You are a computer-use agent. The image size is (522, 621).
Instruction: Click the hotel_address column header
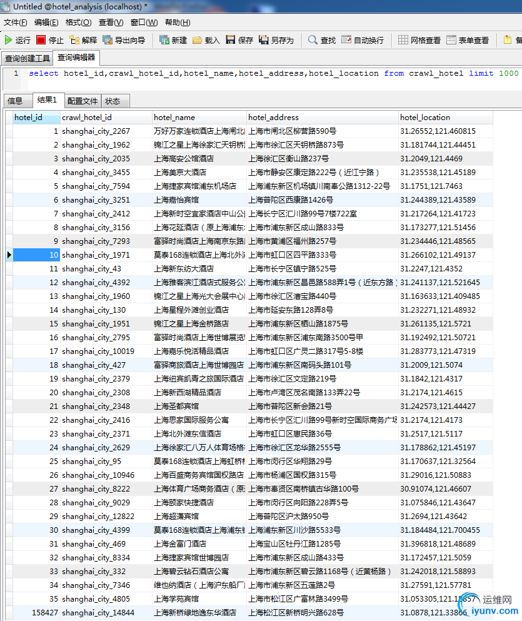322,117
